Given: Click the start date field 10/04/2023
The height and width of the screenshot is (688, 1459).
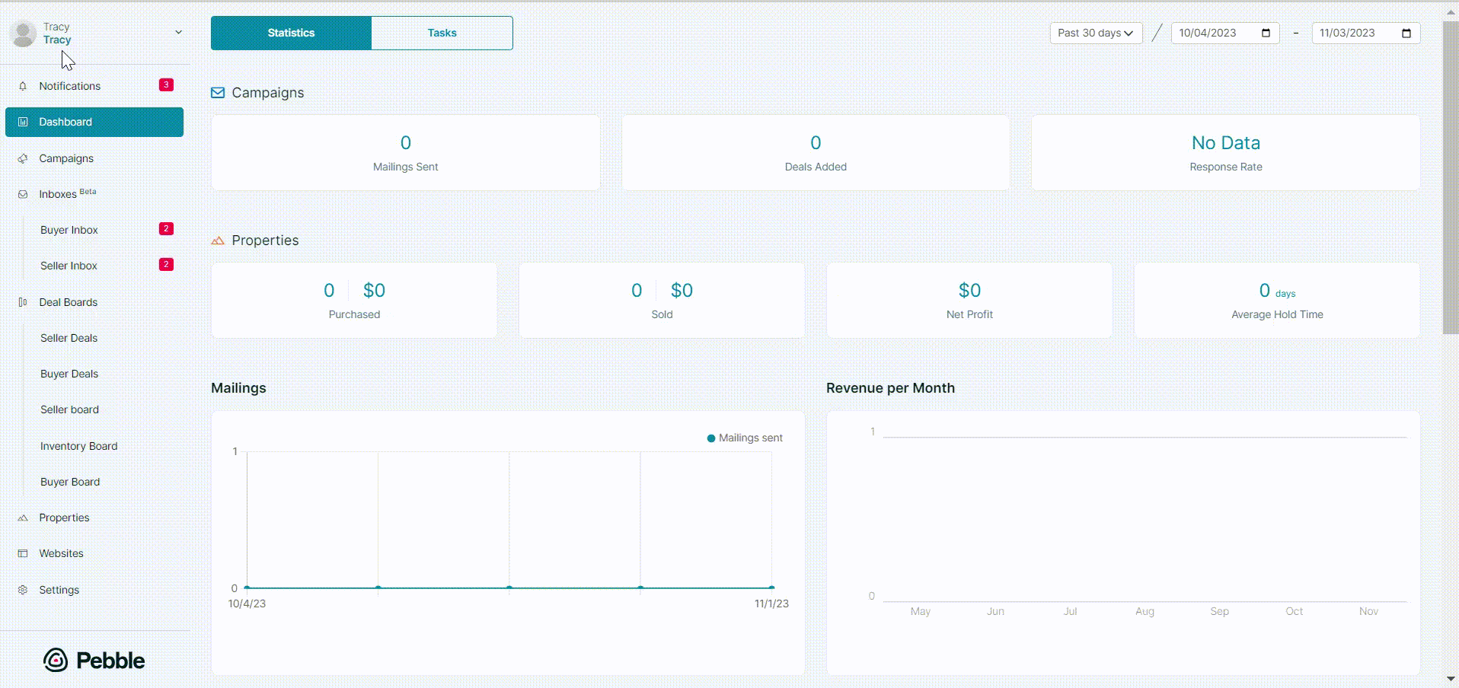Looking at the screenshot, I should (x=1224, y=33).
